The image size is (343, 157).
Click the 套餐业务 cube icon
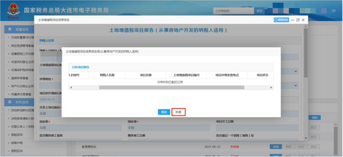[x=10, y=30]
